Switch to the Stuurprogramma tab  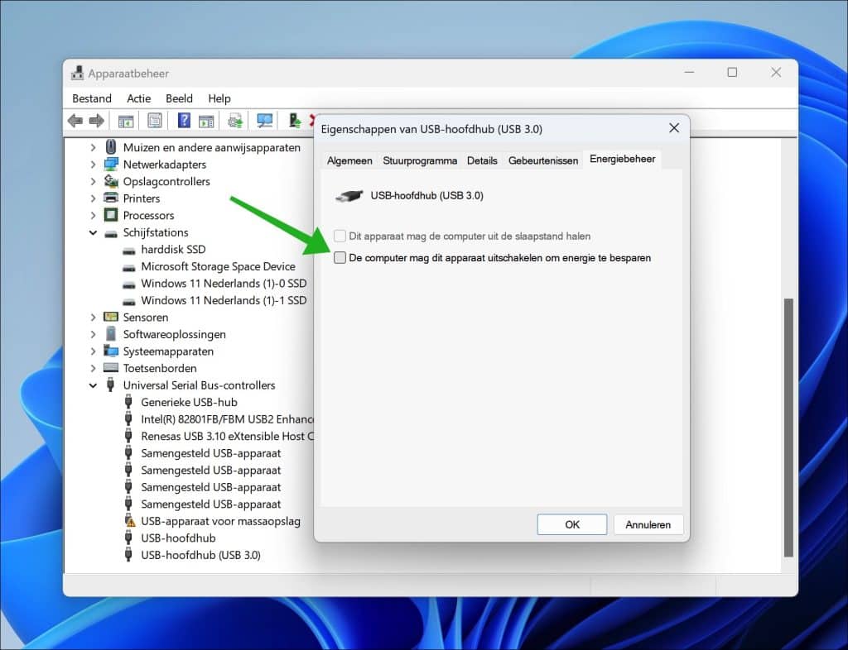click(x=420, y=160)
